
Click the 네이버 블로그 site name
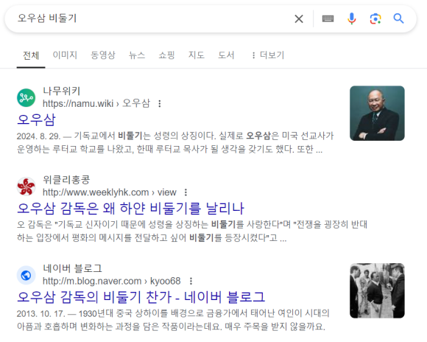tap(72, 268)
